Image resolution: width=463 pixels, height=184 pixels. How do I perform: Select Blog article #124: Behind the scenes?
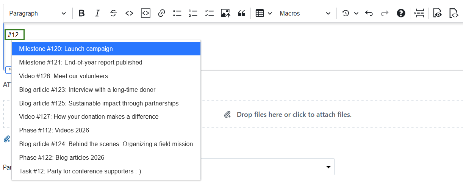106,144
